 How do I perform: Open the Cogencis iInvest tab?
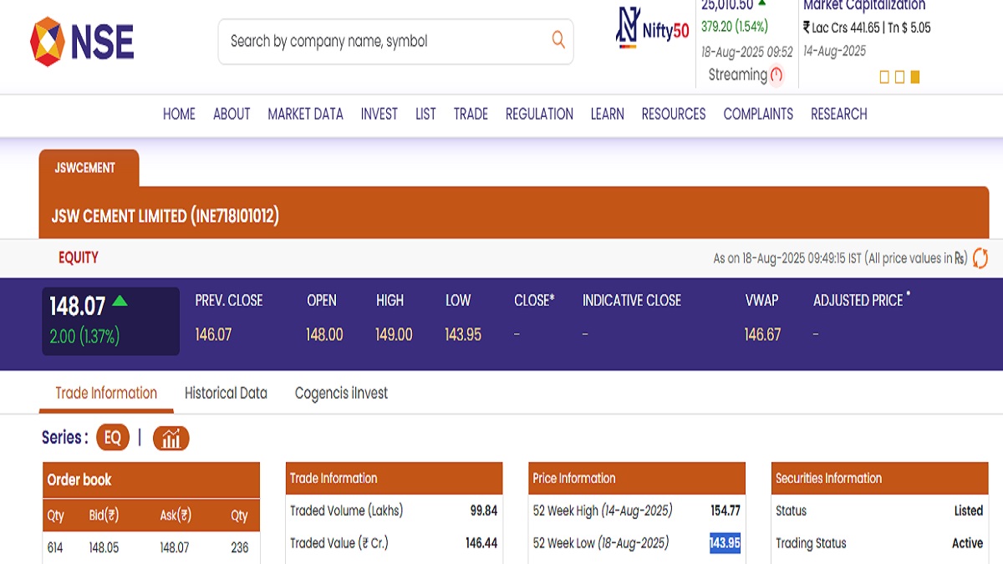coord(341,394)
